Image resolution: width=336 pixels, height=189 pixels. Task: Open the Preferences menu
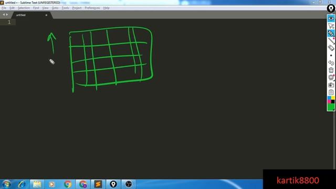pos(92,8)
